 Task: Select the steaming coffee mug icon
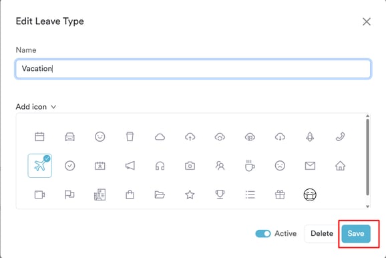point(250,165)
